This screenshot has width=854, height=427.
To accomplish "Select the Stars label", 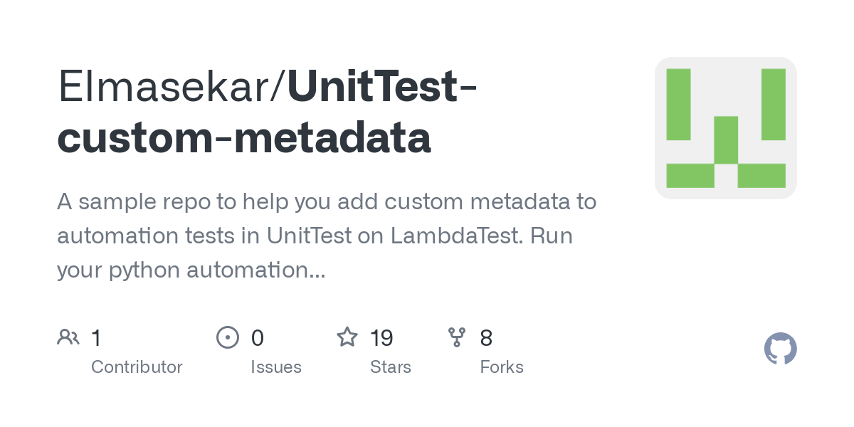I will pos(391,367).
